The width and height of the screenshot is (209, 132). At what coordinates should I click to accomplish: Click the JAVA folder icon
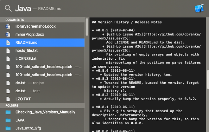[x=8, y=120]
